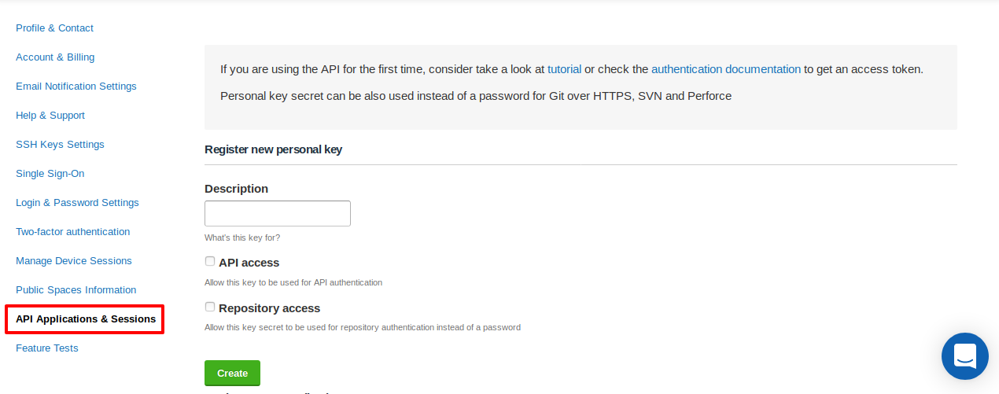Go to Manage Device Sessions
Image resolution: width=999 pixels, height=394 pixels.
click(74, 261)
